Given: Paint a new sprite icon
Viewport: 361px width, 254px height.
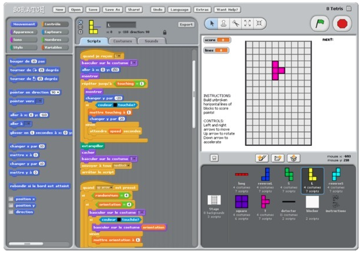Looking at the screenshot, I should [262, 158].
